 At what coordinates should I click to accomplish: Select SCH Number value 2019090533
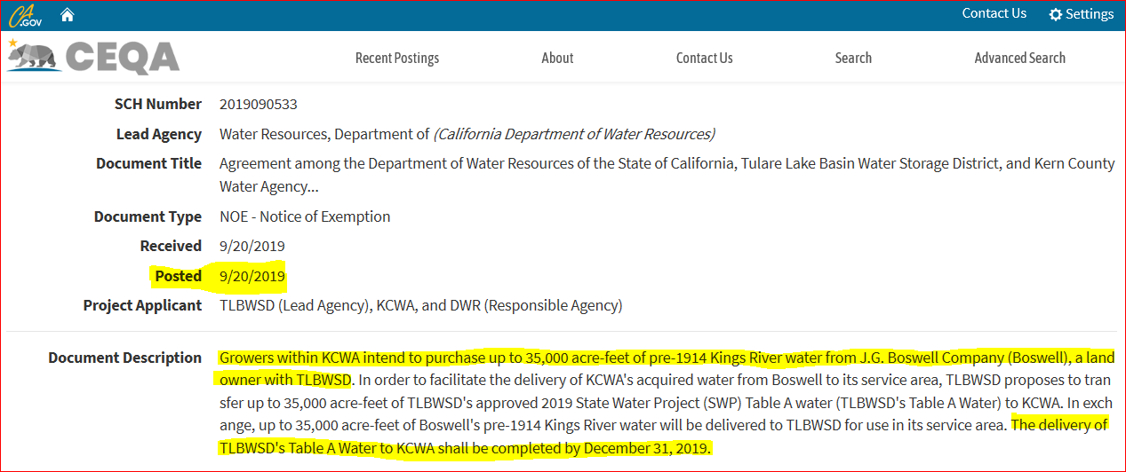coord(259,104)
